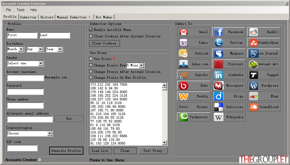Check Change Proxie On New Profile
The width and height of the screenshot is (290, 165).
coord(91,77)
